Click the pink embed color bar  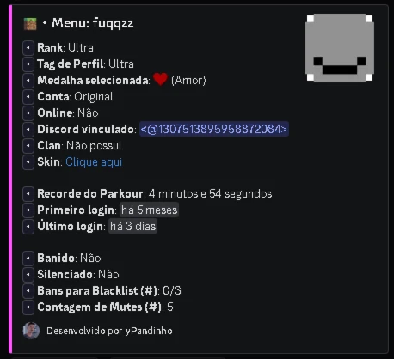click(x=10, y=179)
